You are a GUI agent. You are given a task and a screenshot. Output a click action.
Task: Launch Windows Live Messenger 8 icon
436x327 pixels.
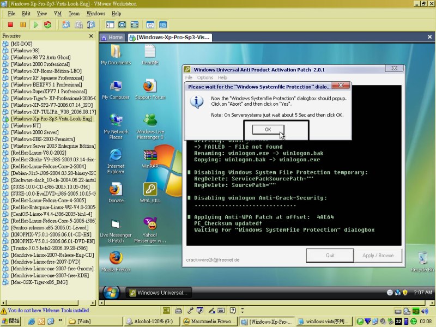150,126
